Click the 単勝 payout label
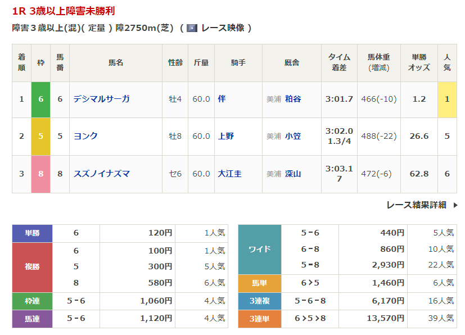465x335 pixels. tap(32, 233)
